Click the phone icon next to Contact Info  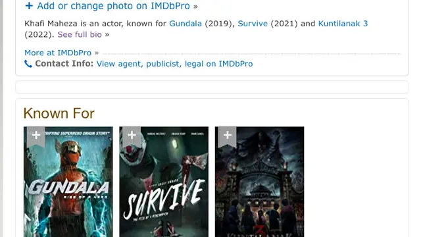(28, 64)
